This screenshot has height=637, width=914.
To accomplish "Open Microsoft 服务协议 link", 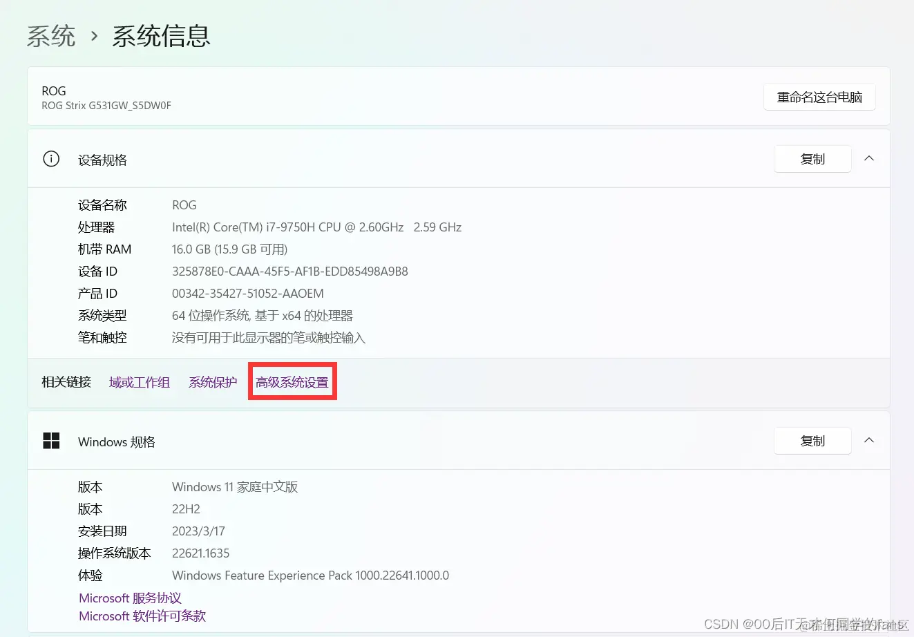I will coord(130,598).
